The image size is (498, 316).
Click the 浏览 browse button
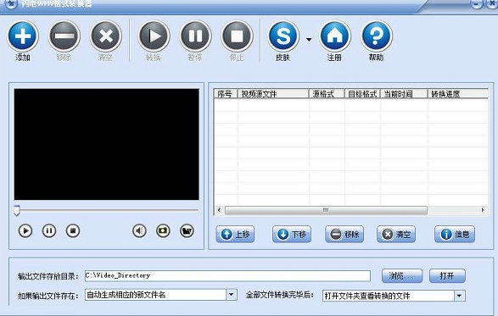coord(402,275)
